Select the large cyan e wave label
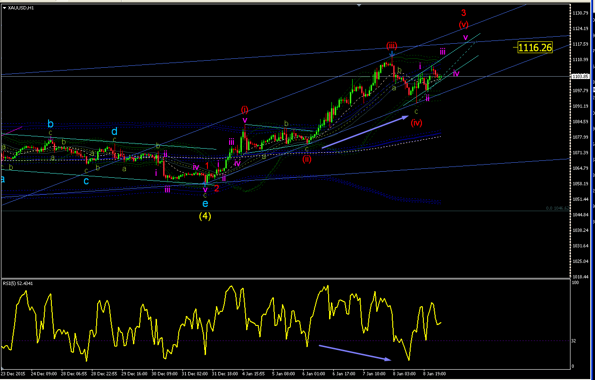The image size is (595, 380). (205, 204)
